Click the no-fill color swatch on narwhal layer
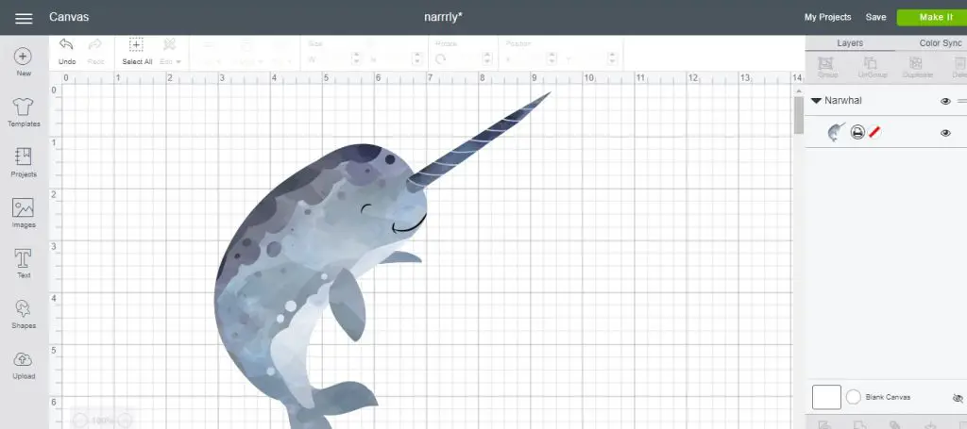Viewport: 967px width, 429px height. [874, 132]
